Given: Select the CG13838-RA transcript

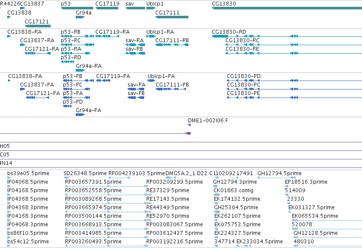Looking at the screenshot, I should click(x=9, y=36).
